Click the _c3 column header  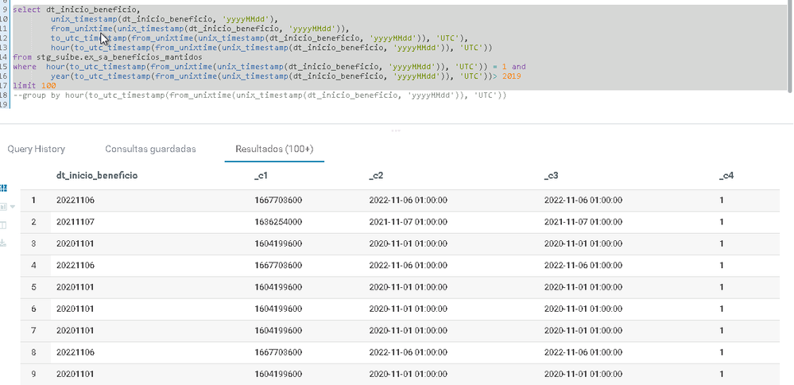tap(551, 176)
